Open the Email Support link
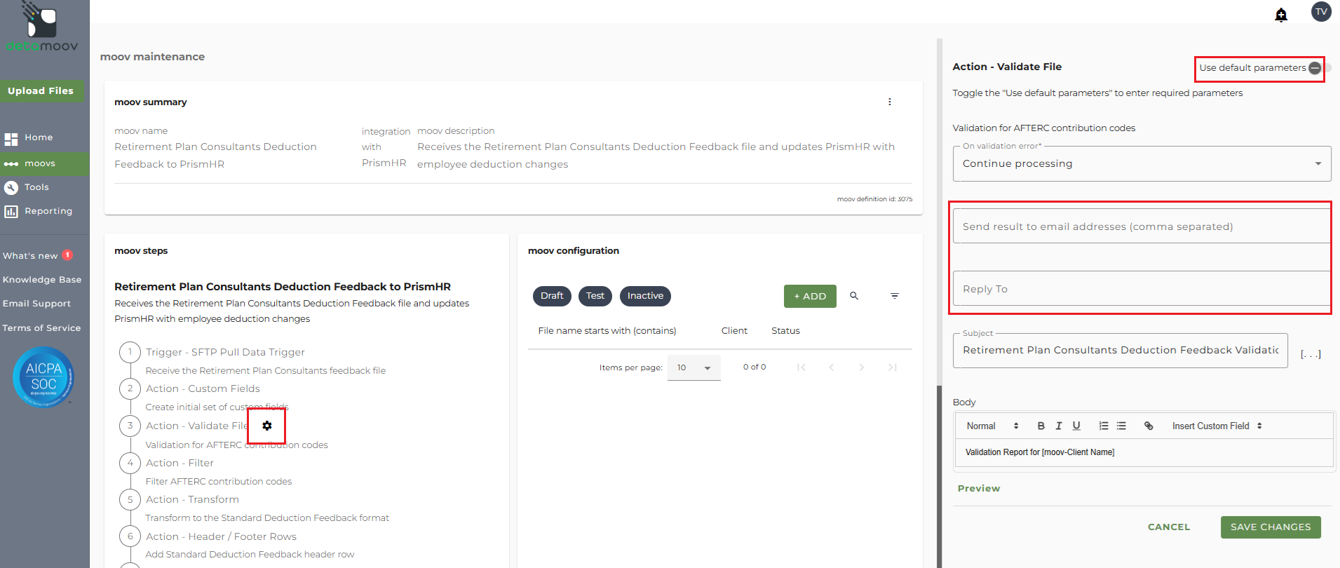This screenshot has width=1340, height=568. pos(36,304)
